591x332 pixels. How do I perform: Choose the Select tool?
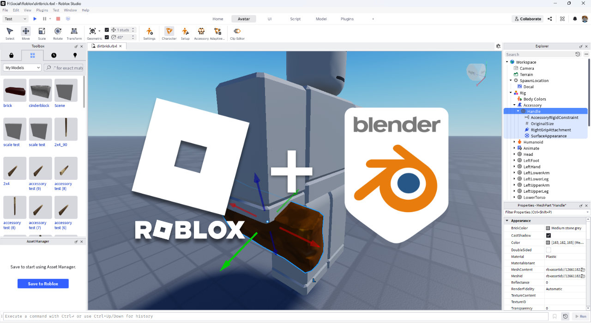click(x=10, y=33)
